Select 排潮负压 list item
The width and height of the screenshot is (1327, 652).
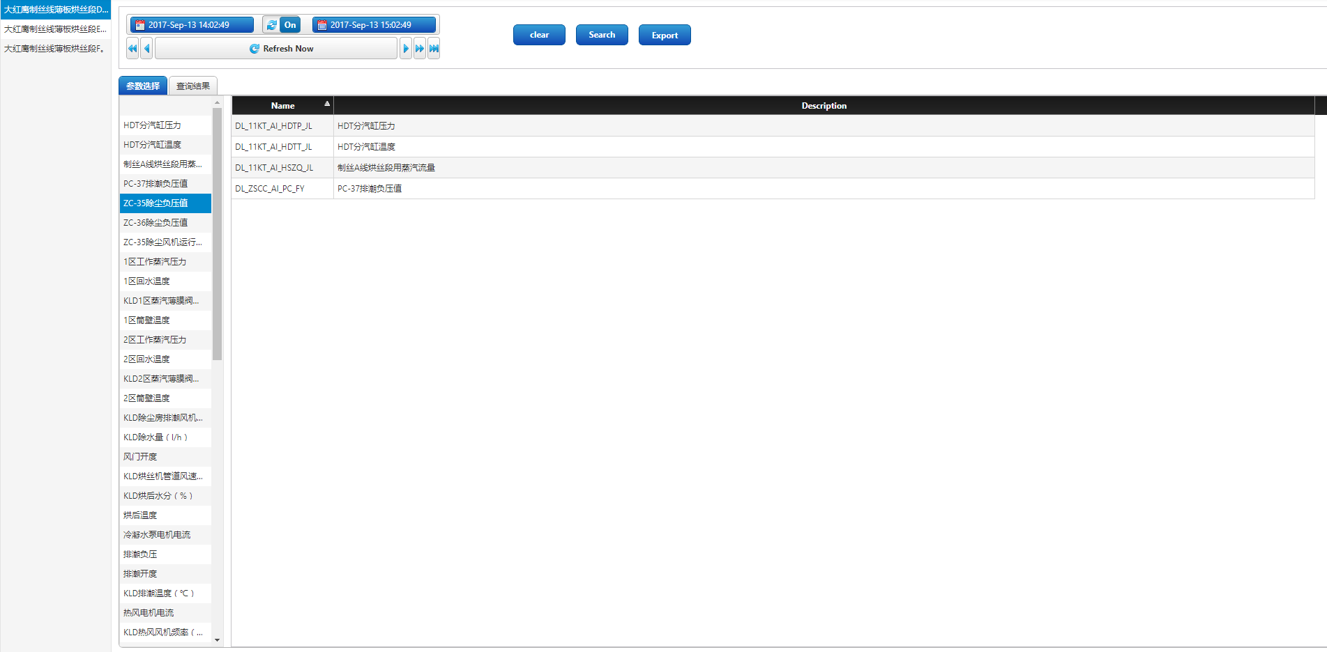[165, 554]
